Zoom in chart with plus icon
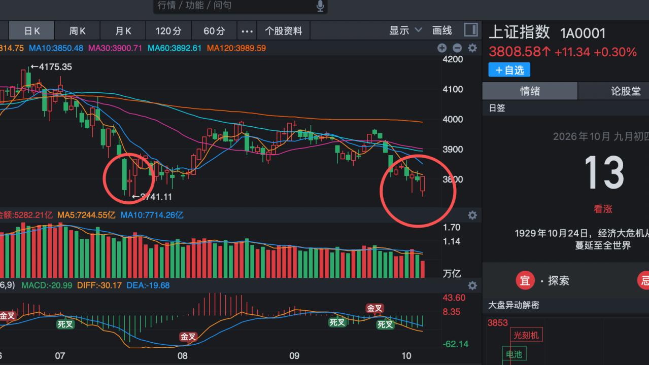649x365 pixels. (x=442, y=48)
